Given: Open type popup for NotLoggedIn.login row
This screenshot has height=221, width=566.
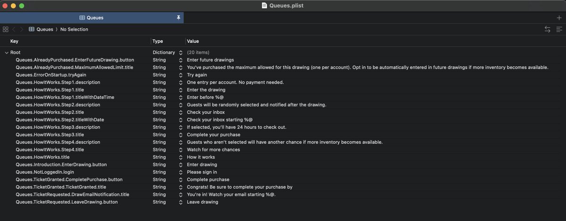Looking at the screenshot, I should pos(180,172).
